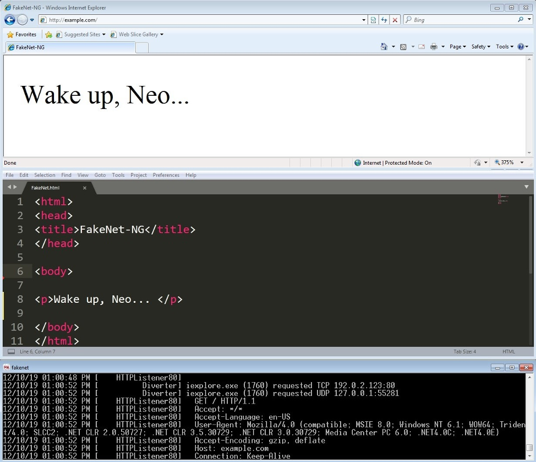The height and width of the screenshot is (462, 536).
Task: Click Host: example.com console line
Action: [232, 448]
